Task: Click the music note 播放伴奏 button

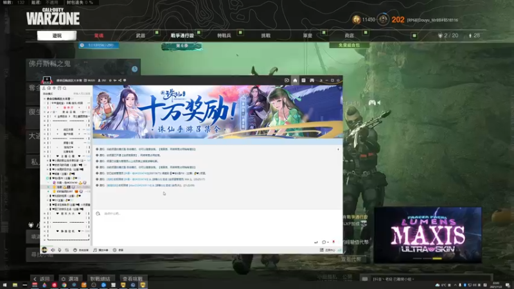Action: [100, 250]
